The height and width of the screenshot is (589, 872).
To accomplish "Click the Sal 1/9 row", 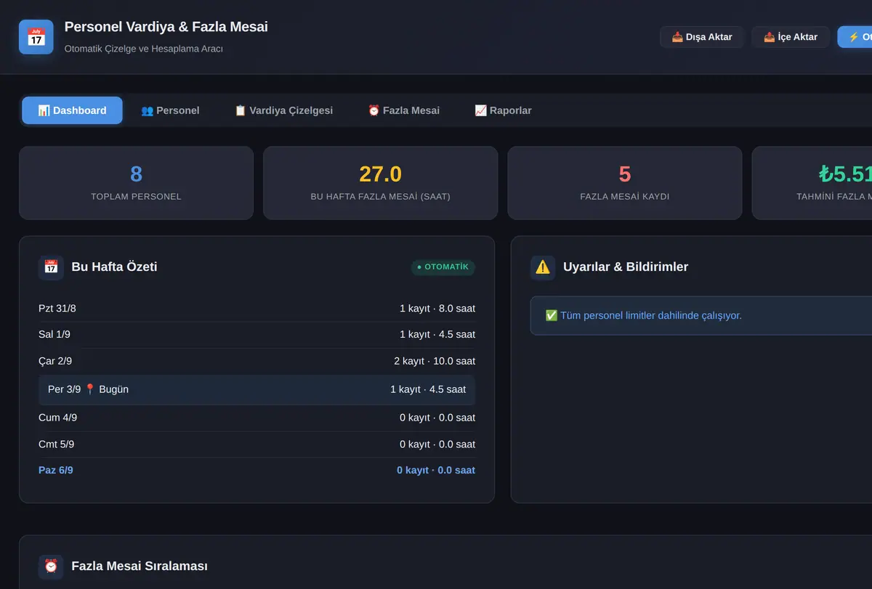I will click(257, 335).
